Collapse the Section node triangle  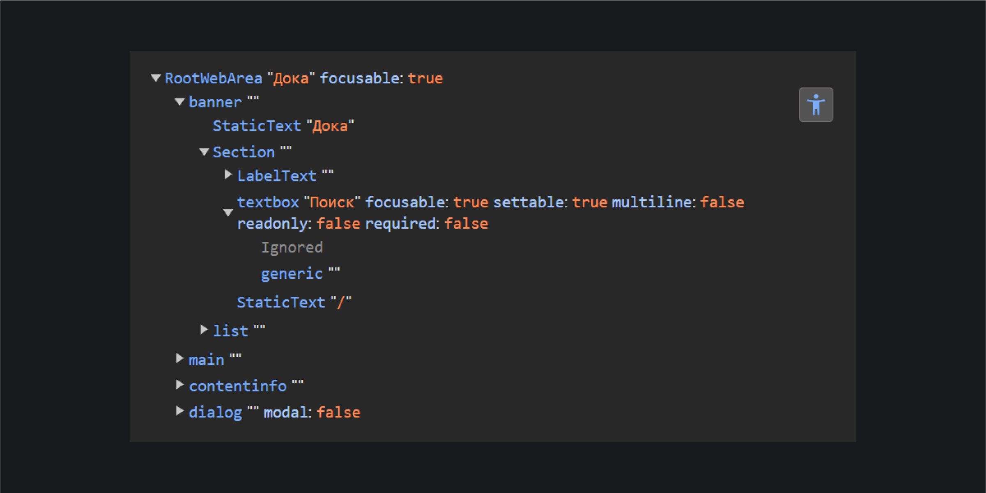point(204,152)
